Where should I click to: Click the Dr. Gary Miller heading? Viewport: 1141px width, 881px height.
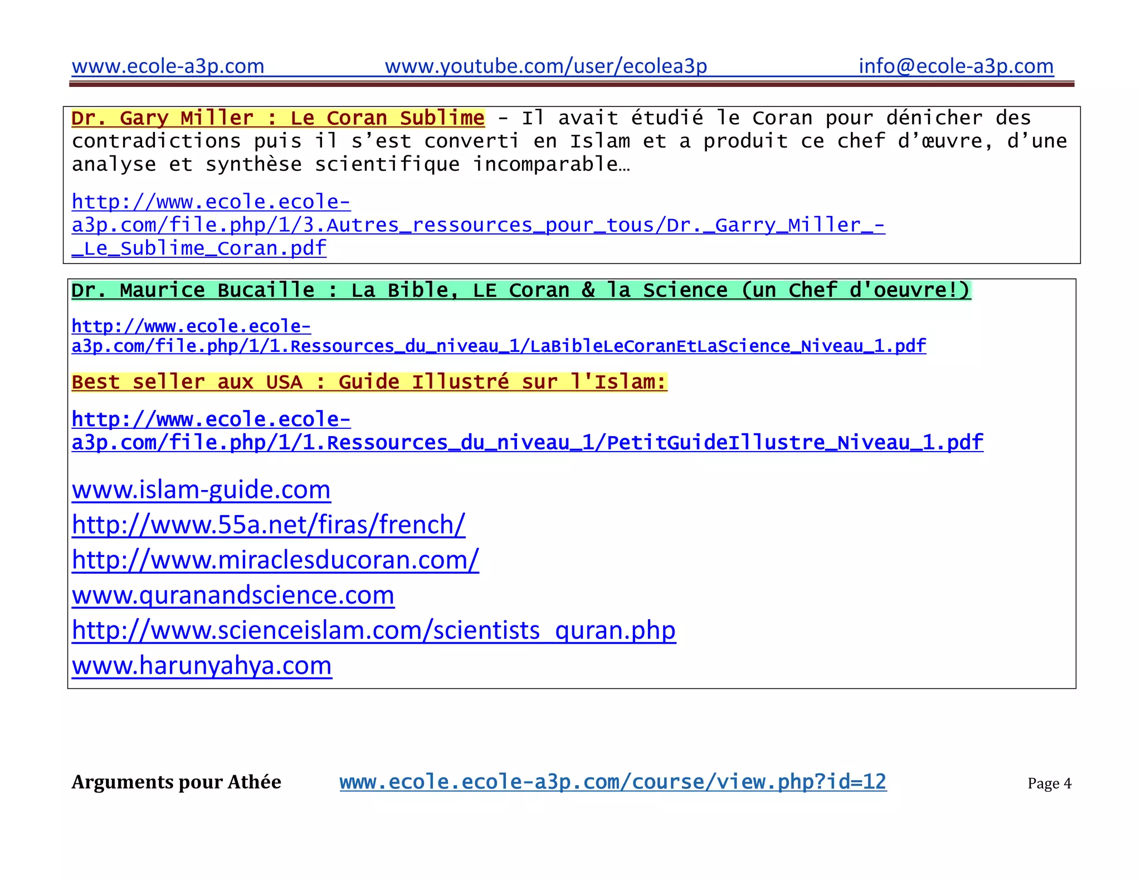coord(278,118)
